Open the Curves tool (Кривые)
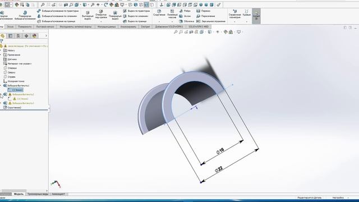The image size is (359, 202). [247, 13]
